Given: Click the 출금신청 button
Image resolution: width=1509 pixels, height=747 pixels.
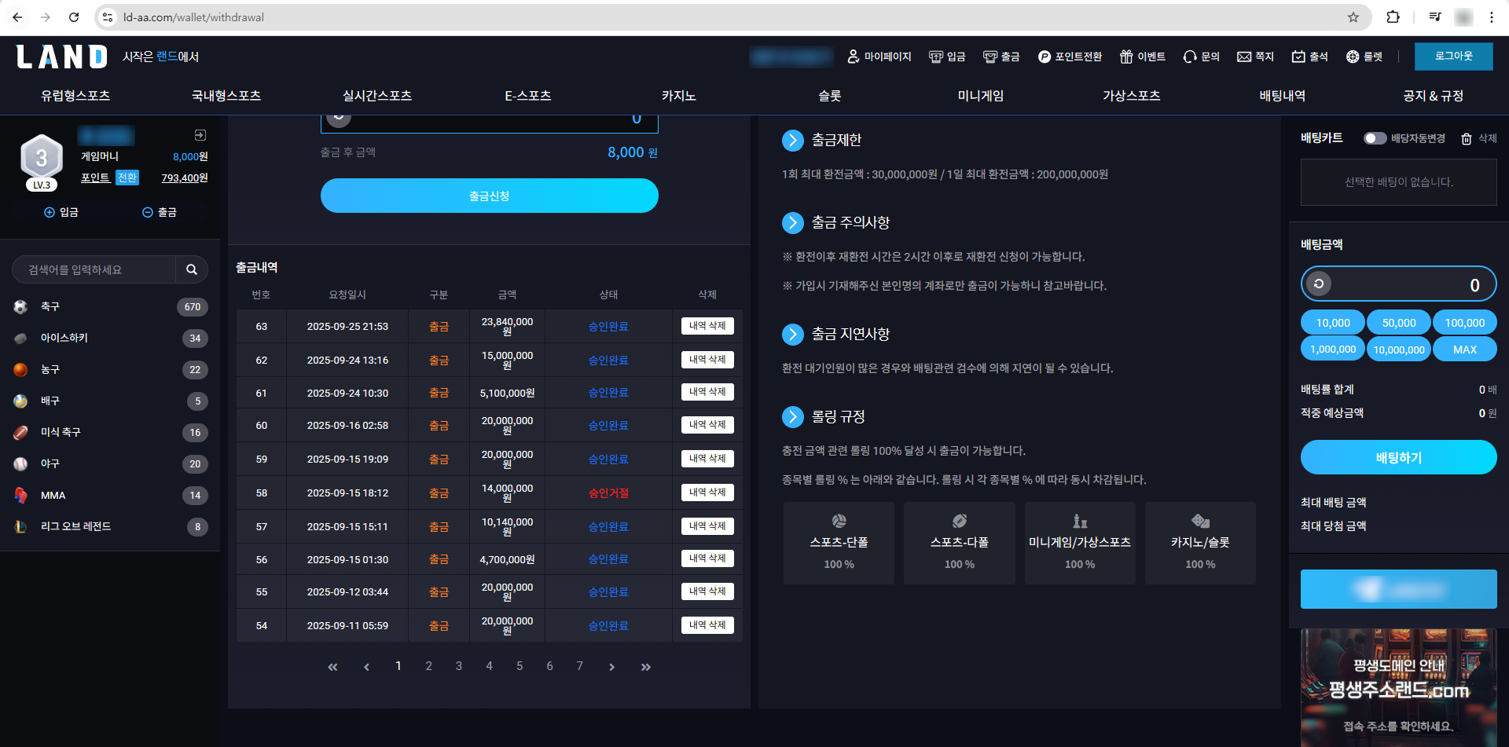Looking at the screenshot, I should coord(490,196).
